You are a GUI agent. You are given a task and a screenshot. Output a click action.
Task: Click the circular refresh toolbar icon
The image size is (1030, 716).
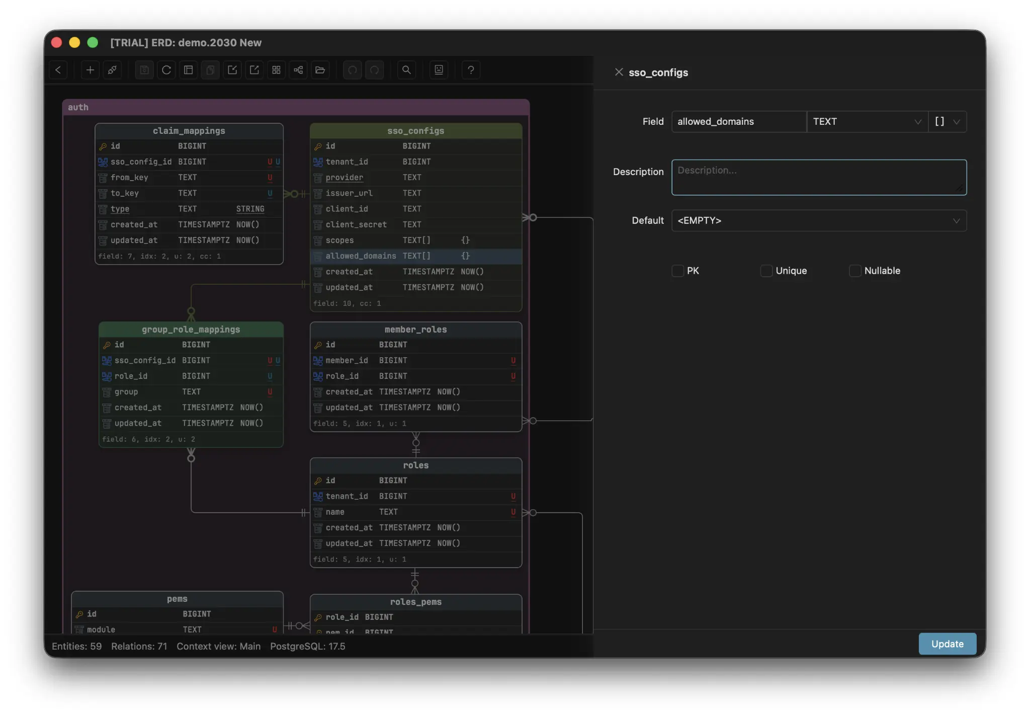tap(166, 70)
